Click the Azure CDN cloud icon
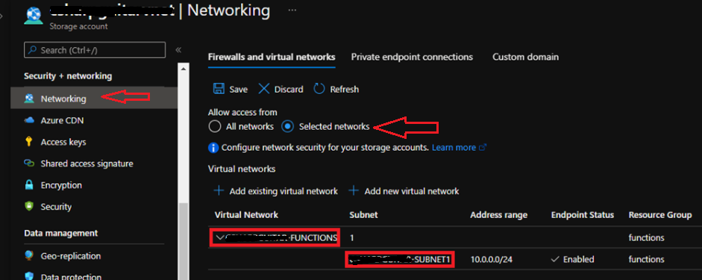Screen dimensions: 702x280 [x=29, y=120]
